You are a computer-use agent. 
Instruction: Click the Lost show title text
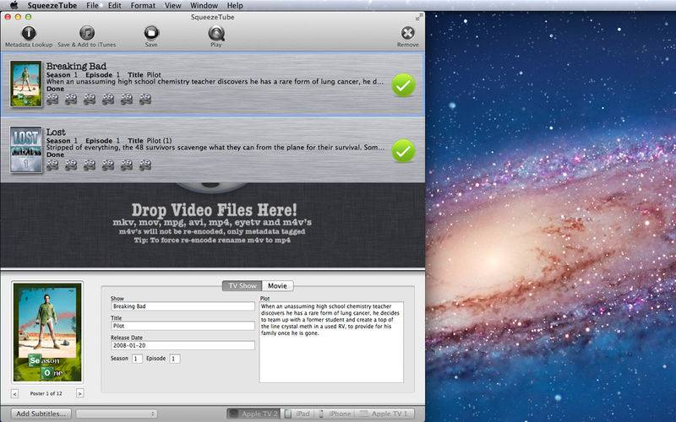click(56, 132)
